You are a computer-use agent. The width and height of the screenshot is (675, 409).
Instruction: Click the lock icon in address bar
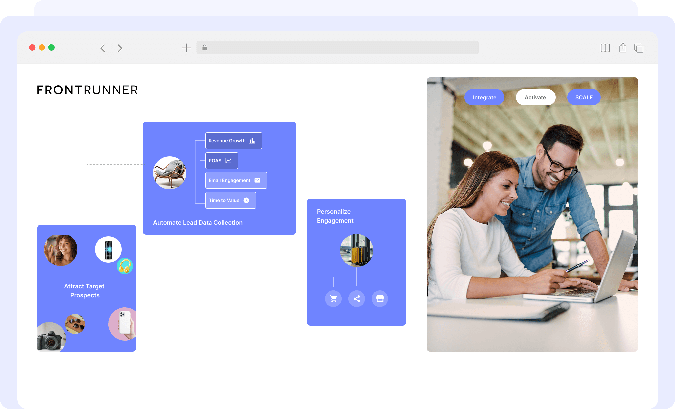tap(205, 48)
